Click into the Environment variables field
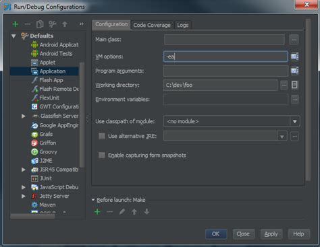This screenshot has height=247, width=320. 225,100
